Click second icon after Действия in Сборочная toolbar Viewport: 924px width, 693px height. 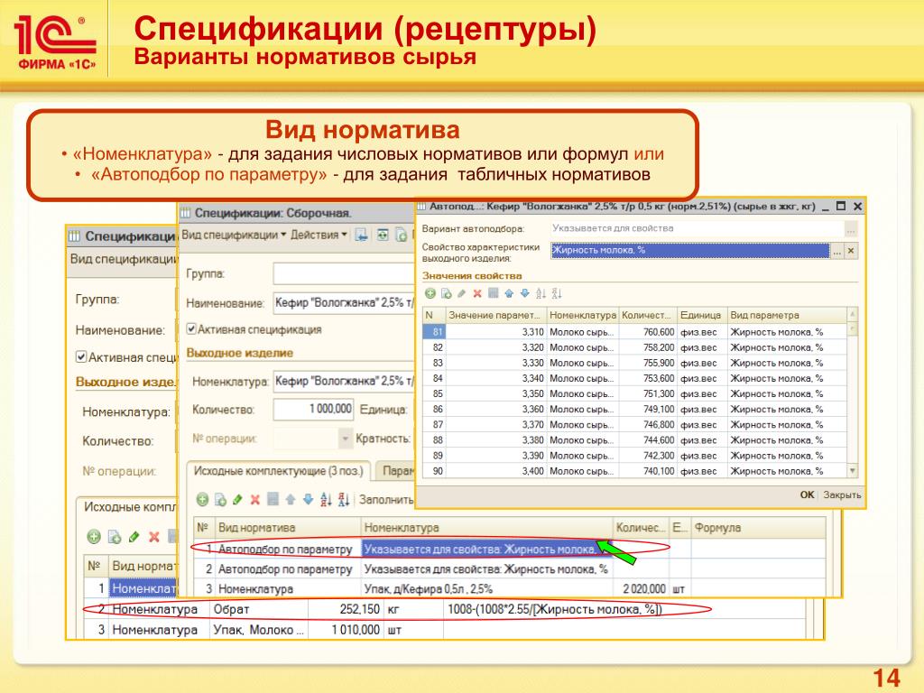pos(383,236)
